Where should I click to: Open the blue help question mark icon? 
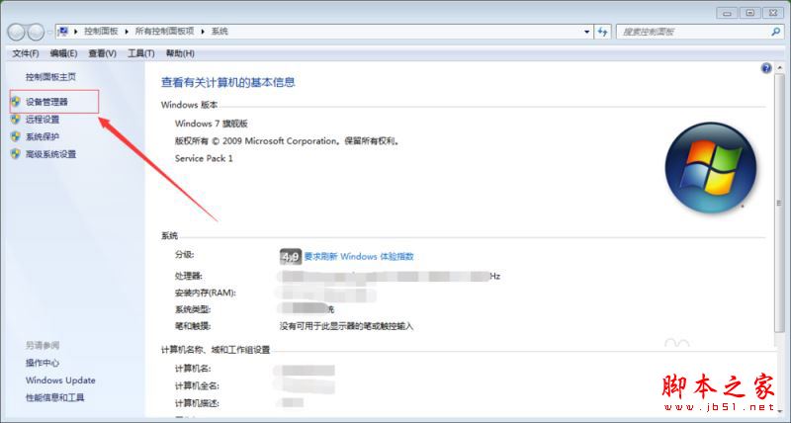point(766,68)
